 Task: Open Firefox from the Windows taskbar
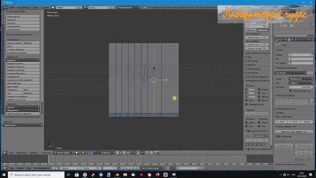[158, 175]
